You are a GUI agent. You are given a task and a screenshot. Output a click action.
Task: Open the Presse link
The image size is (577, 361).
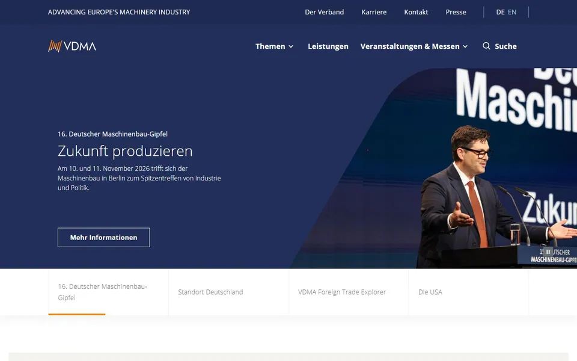(456, 12)
